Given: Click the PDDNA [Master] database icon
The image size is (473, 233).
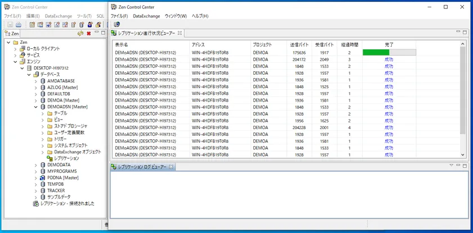Looking at the screenshot, I should pos(42,177).
